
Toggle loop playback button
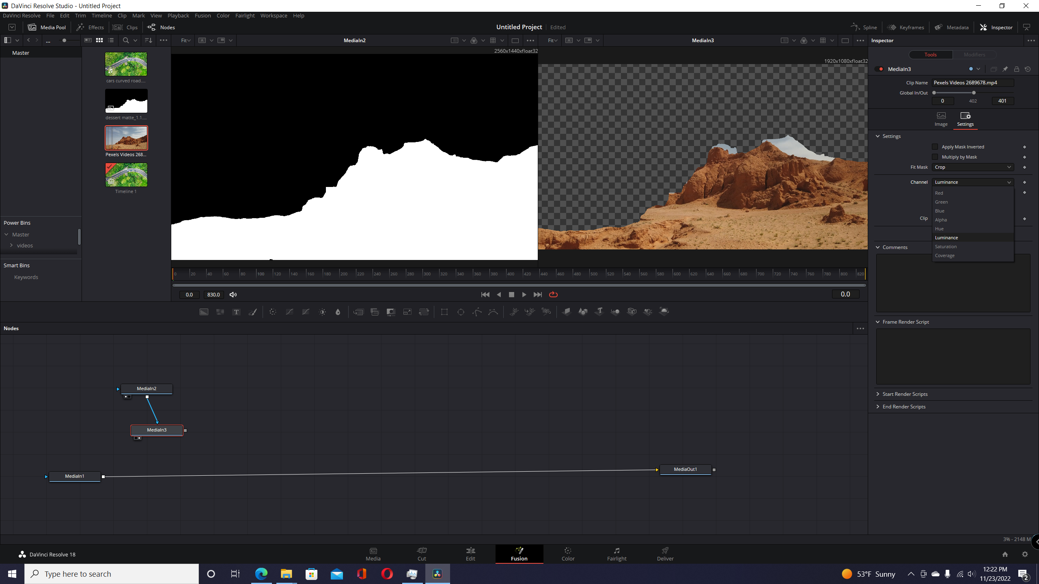coord(553,294)
